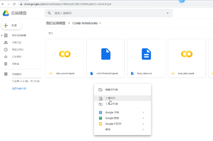Click the Buy storage link

tap(19, 88)
